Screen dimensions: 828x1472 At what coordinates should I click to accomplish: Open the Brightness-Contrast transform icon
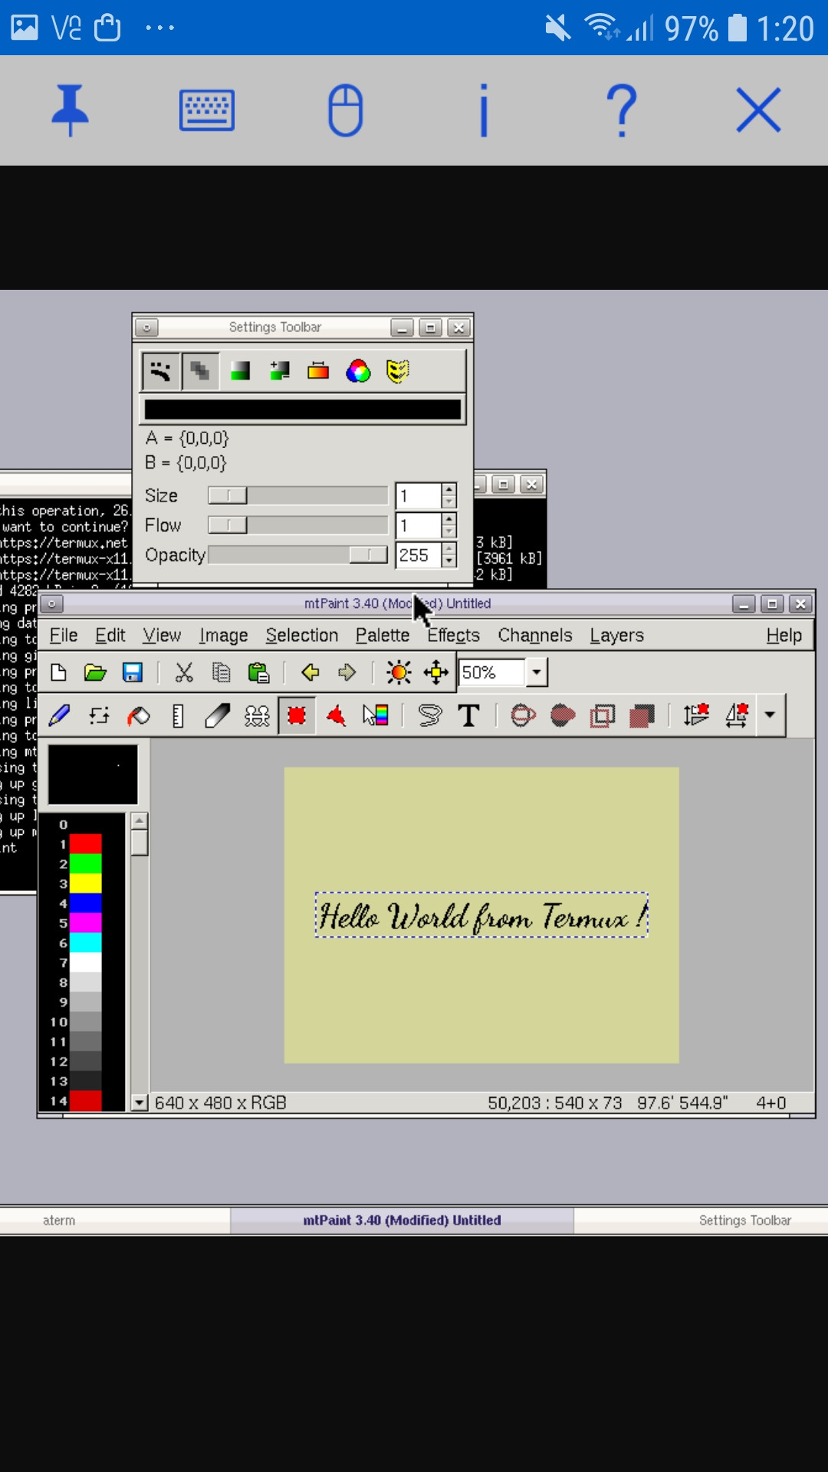[399, 672]
